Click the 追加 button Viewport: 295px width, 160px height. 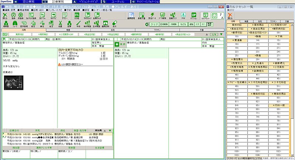(x=191, y=24)
